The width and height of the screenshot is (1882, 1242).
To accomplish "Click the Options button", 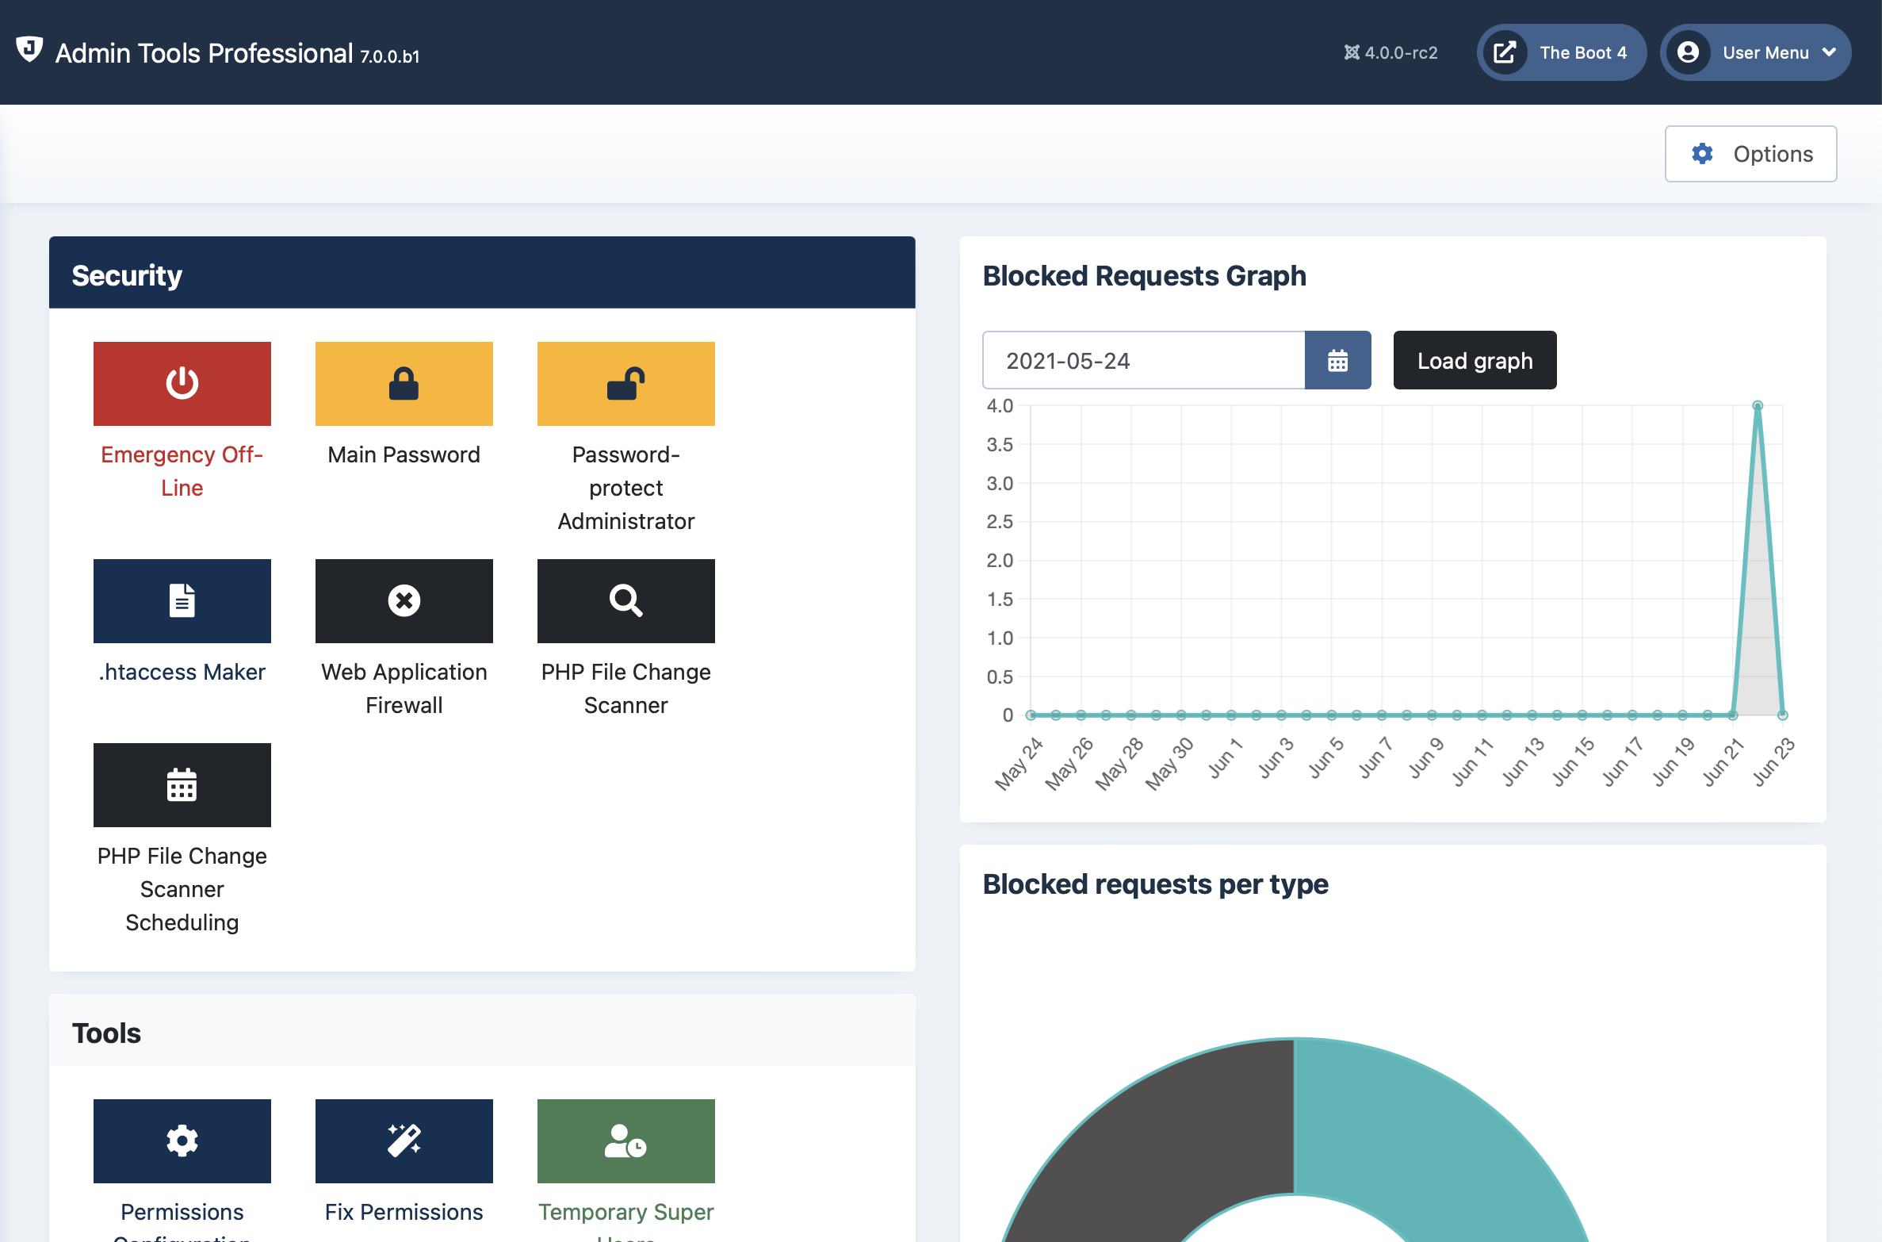I will (x=1750, y=154).
